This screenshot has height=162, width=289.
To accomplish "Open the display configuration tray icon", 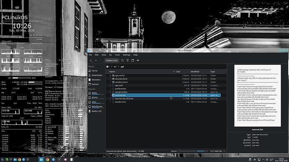I will [259, 159].
